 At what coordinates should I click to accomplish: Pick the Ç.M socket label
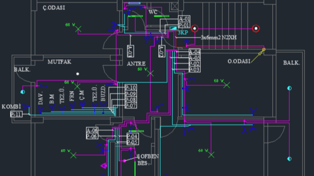click(x=82, y=95)
